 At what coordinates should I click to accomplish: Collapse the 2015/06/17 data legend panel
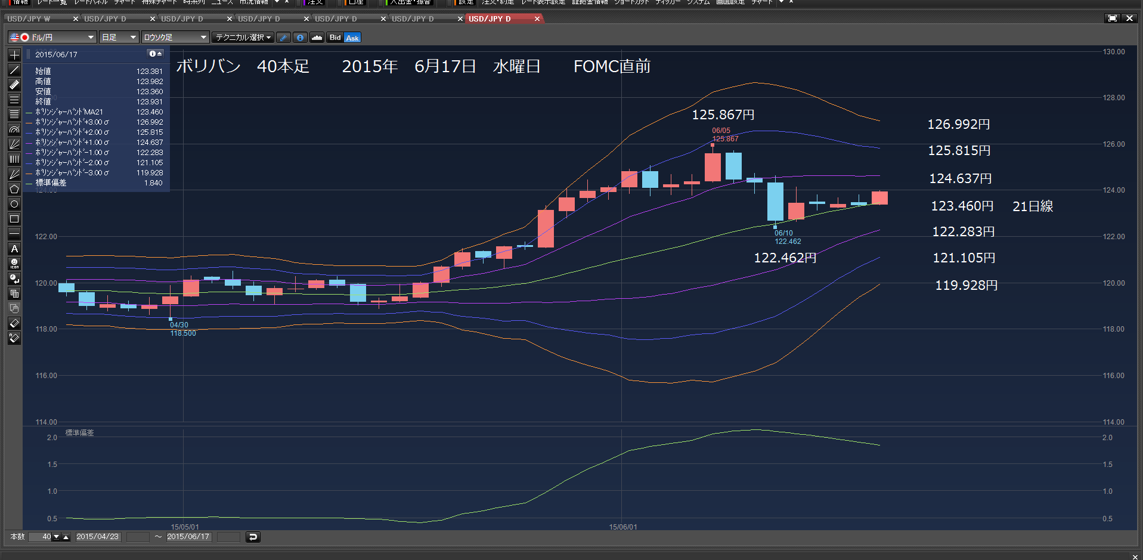pos(155,54)
